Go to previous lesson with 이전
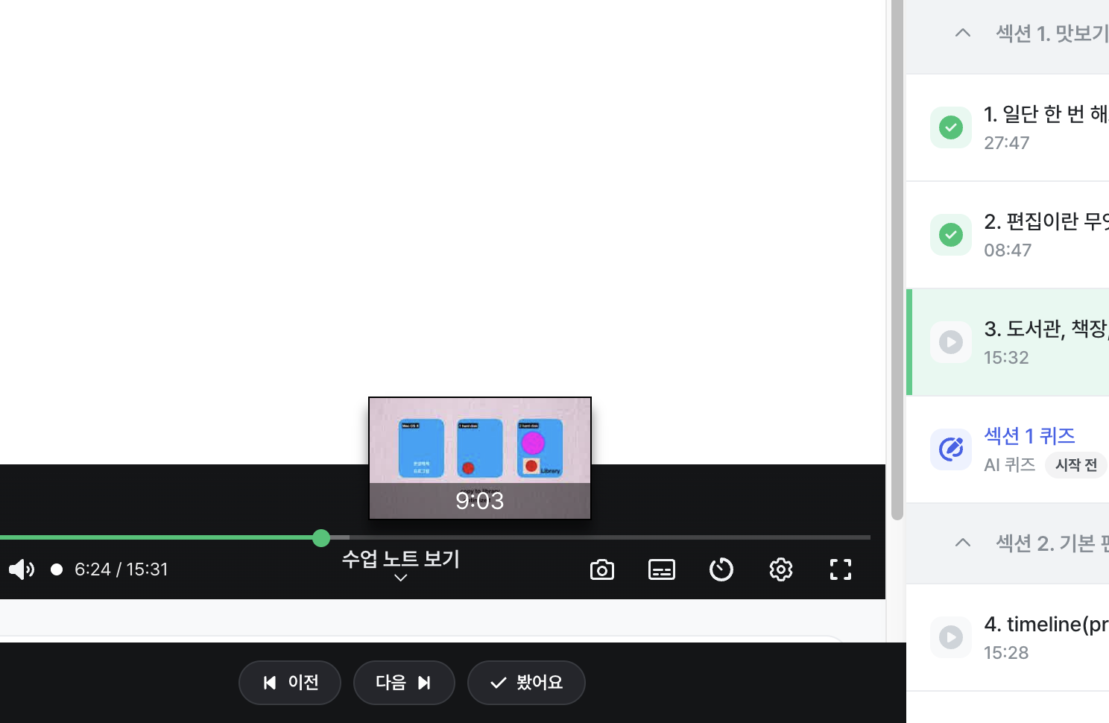Viewport: 1109px width, 723px height. pos(290,683)
